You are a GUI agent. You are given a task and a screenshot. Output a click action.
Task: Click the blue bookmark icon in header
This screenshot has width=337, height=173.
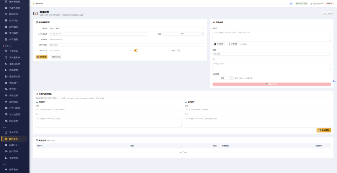pyautogui.click(x=291, y=3)
